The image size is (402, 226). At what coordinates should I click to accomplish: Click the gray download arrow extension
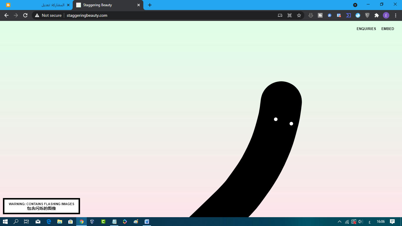(311, 15)
